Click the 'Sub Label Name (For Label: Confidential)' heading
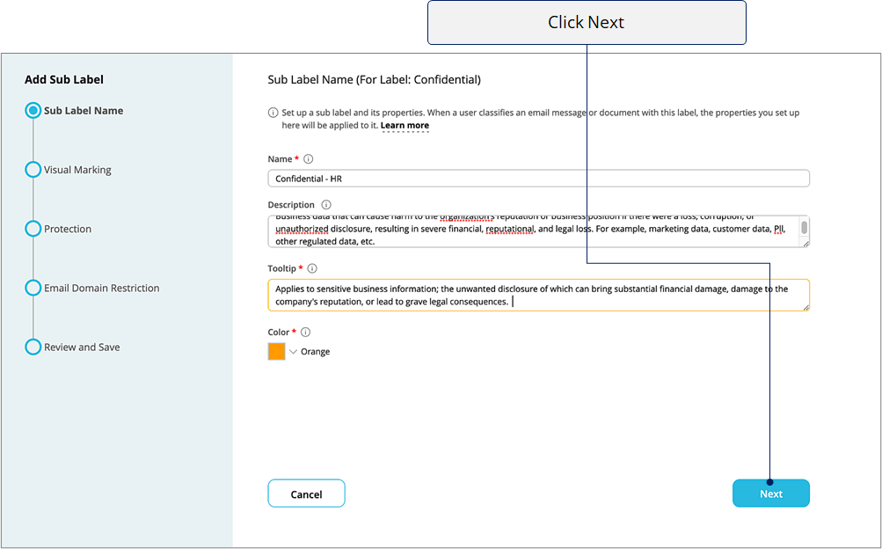The image size is (882, 549). tap(374, 79)
